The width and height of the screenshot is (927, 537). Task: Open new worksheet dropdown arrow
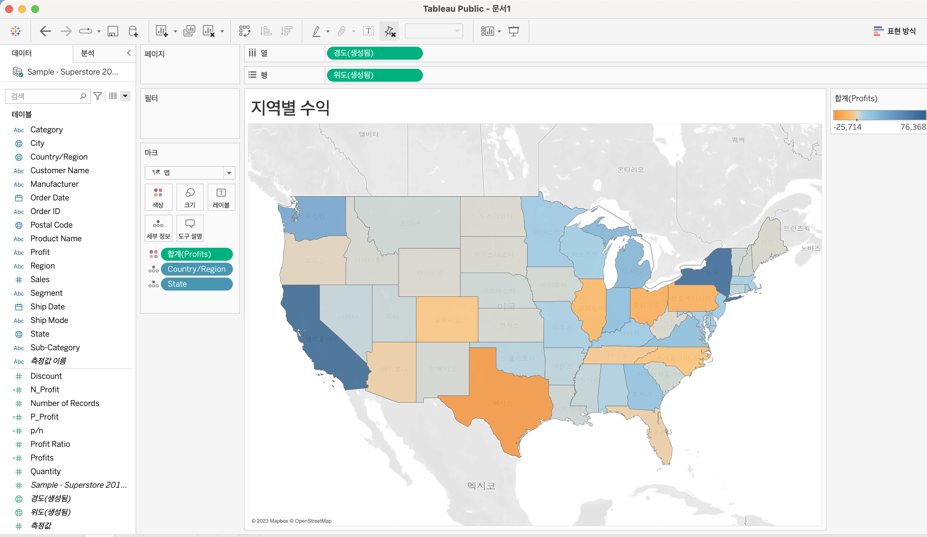point(175,32)
